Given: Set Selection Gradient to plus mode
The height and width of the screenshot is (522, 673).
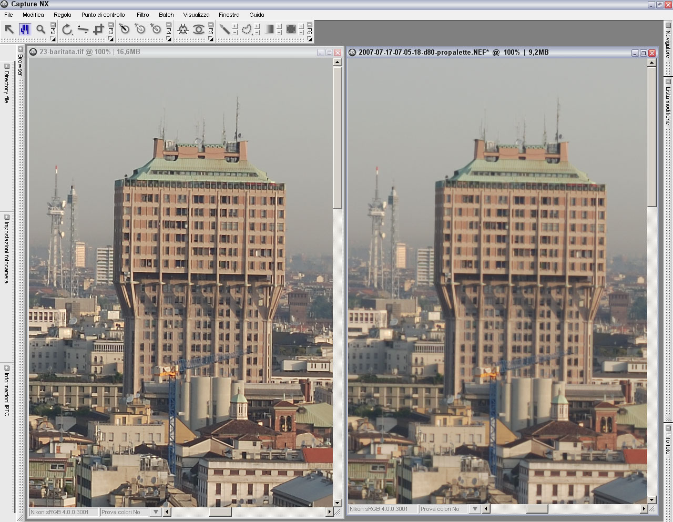Looking at the screenshot, I should click(x=279, y=26).
